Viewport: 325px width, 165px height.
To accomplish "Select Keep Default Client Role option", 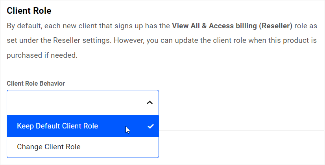I will [57, 126].
